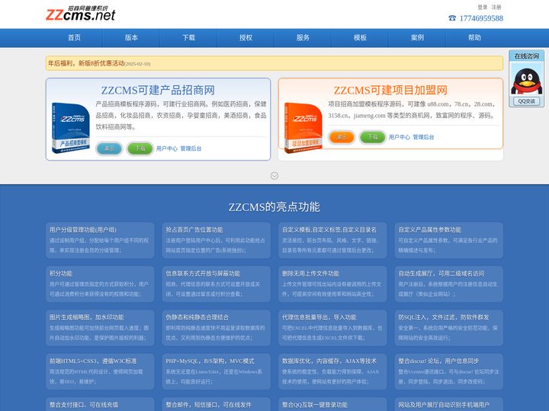Select the 信息联系方式开放与屏蔽功能 feature card
Screen dimensions: 549x411
tap(216, 284)
